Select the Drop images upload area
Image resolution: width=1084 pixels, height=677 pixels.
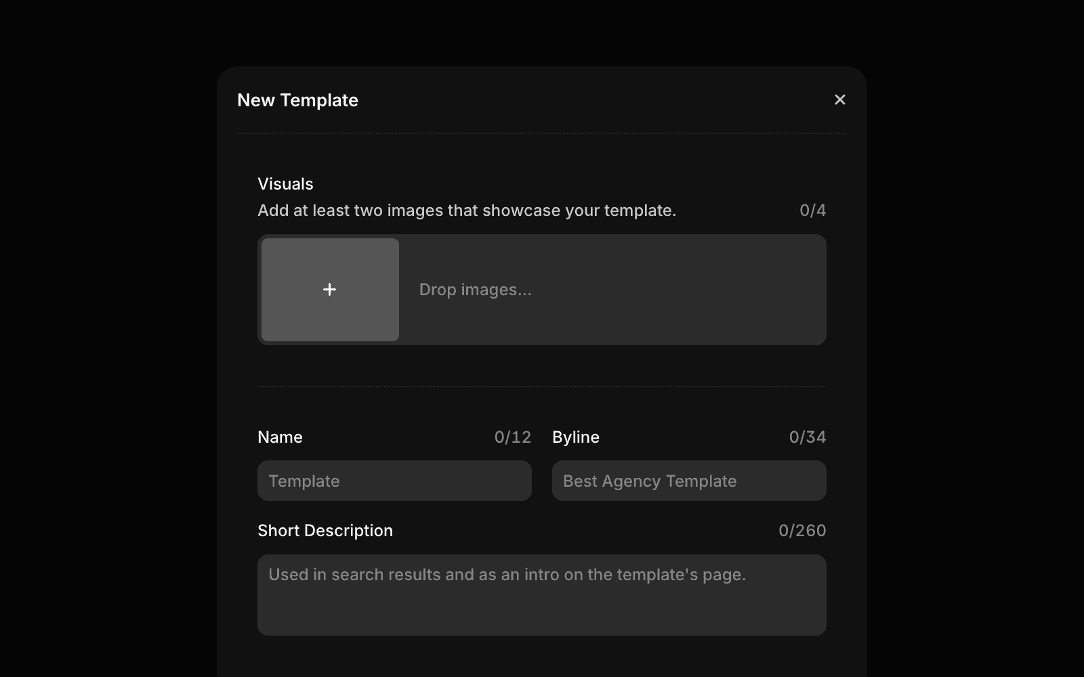click(x=610, y=289)
